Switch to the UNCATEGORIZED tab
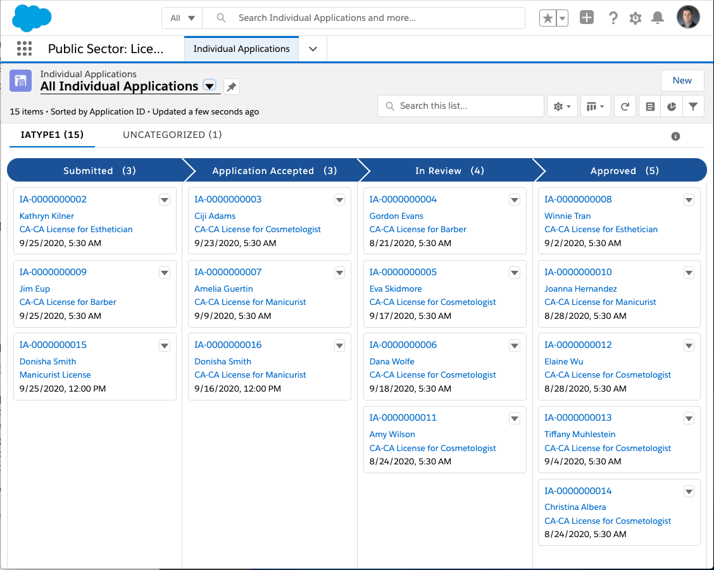The height and width of the screenshot is (570, 714). pyautogui.click(x=172, y=135)
